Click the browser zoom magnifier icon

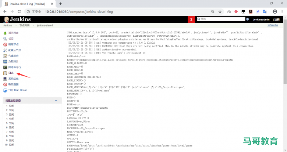(x=213, y=12)
